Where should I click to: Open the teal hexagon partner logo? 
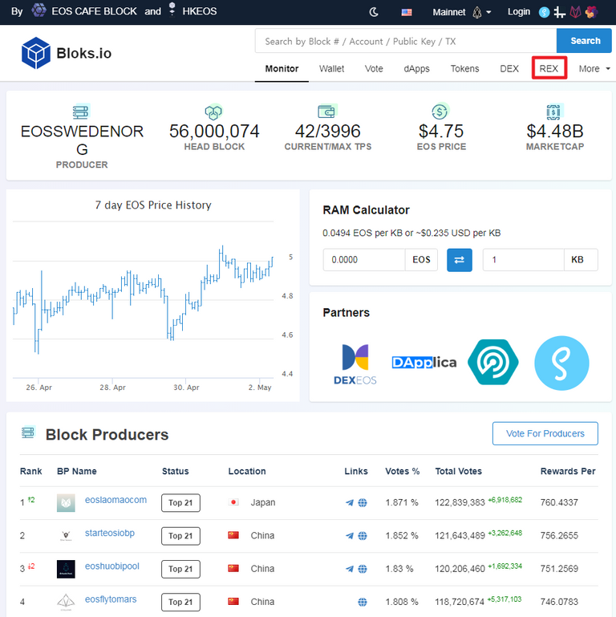[492, 362]
